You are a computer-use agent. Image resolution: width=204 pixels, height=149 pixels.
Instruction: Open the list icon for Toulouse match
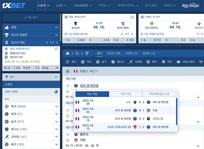click(97, 145)
